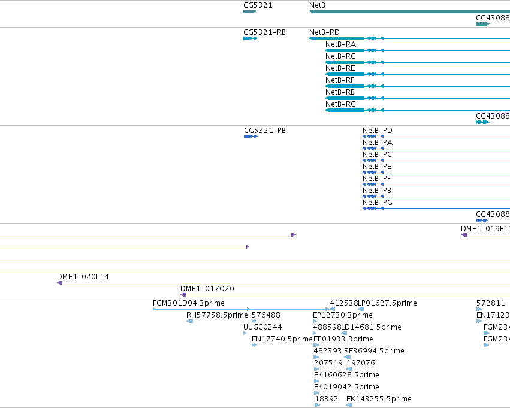The image size is (510, 408).
Task: Select the NetB-RB transcript
Action: point(418,98)
